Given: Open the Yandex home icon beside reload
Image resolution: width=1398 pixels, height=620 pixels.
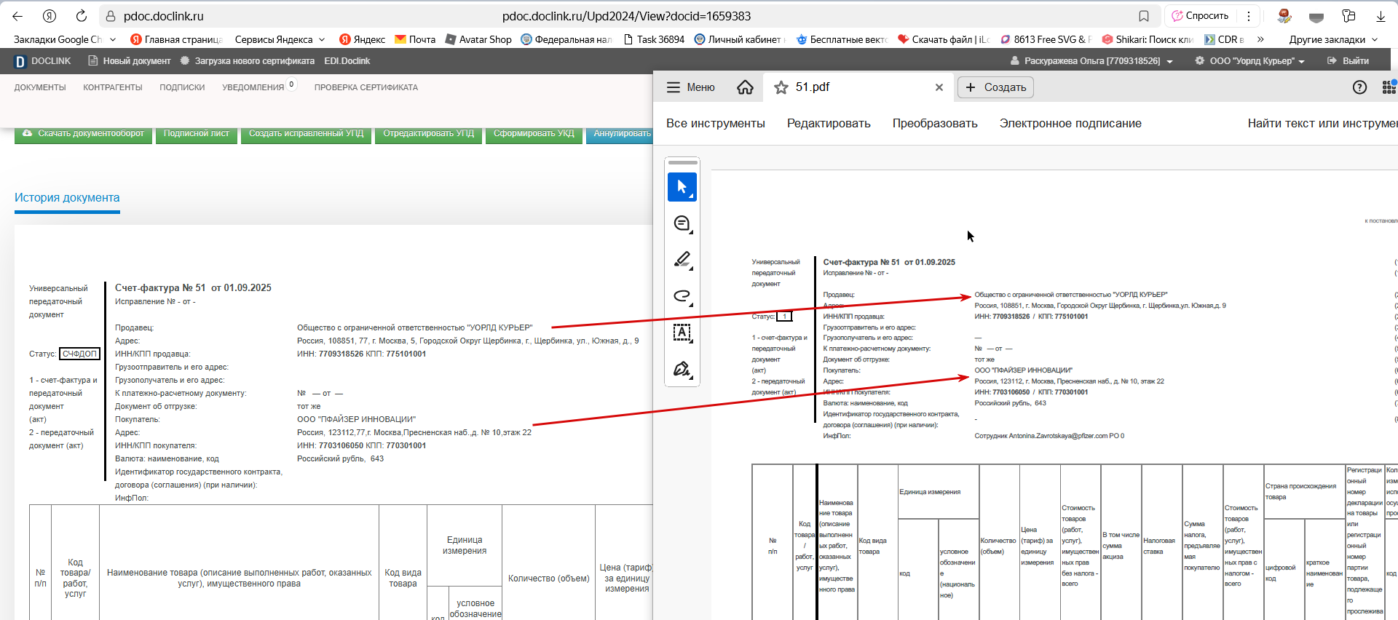Looking at the screenshot, I should [x=50, y=16].
